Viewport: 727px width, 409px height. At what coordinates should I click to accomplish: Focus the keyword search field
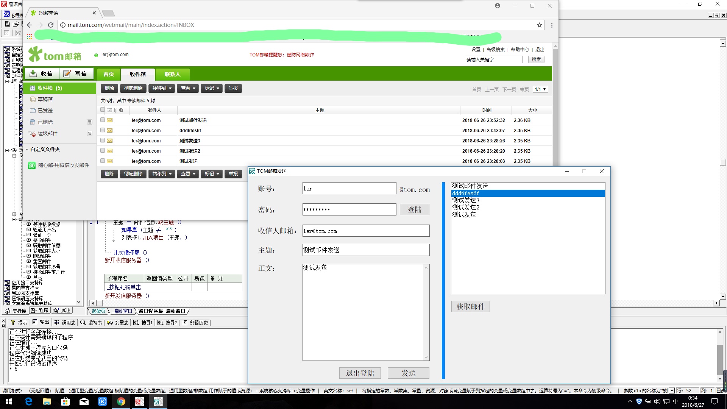tap(494, 59)
